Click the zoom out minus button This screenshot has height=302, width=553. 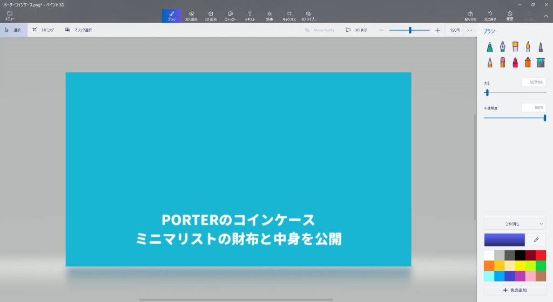point(381,30)
